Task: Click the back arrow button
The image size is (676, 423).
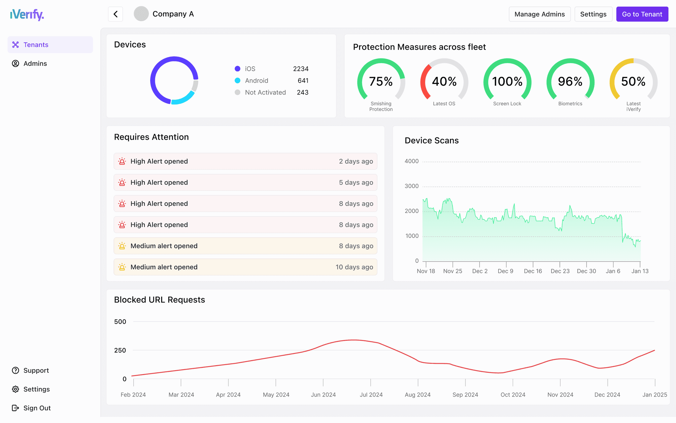Action: [x=116, y=14]
